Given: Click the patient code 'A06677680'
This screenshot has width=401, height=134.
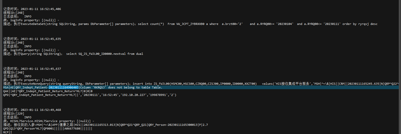Looking at the screenshot, I should tap(72, 129).
